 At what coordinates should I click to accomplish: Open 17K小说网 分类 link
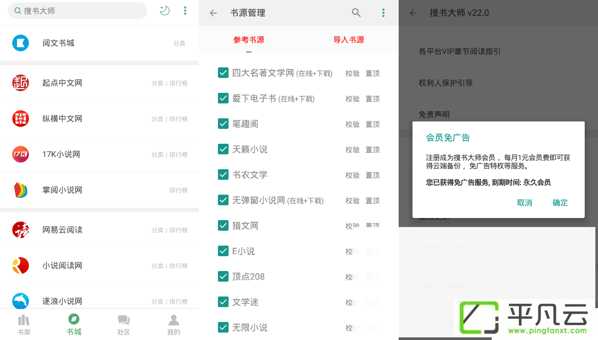coord(157,154)
